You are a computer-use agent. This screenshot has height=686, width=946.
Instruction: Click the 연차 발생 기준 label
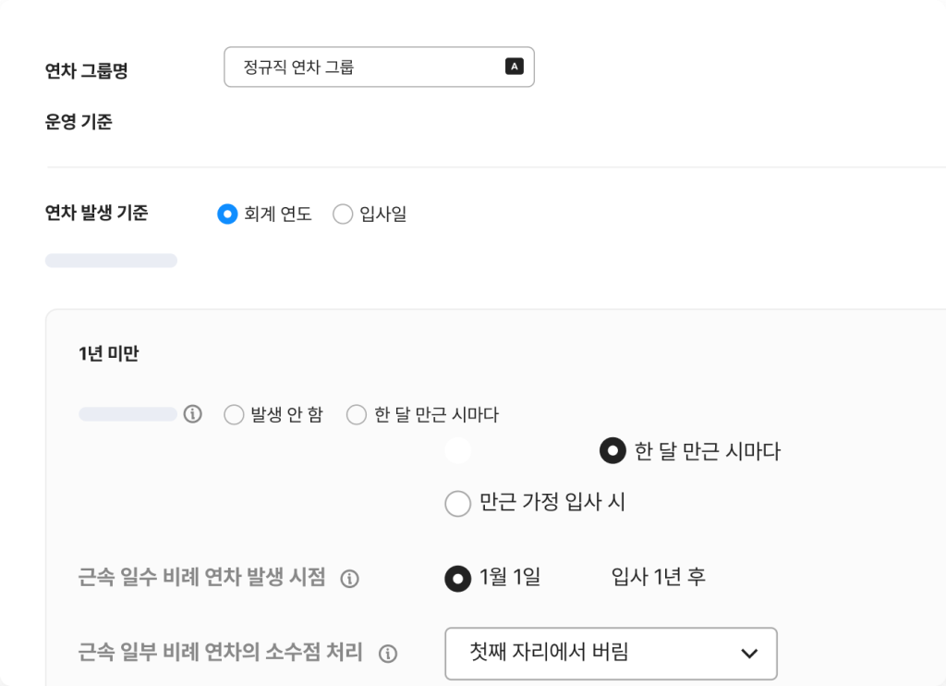point(96,213)
